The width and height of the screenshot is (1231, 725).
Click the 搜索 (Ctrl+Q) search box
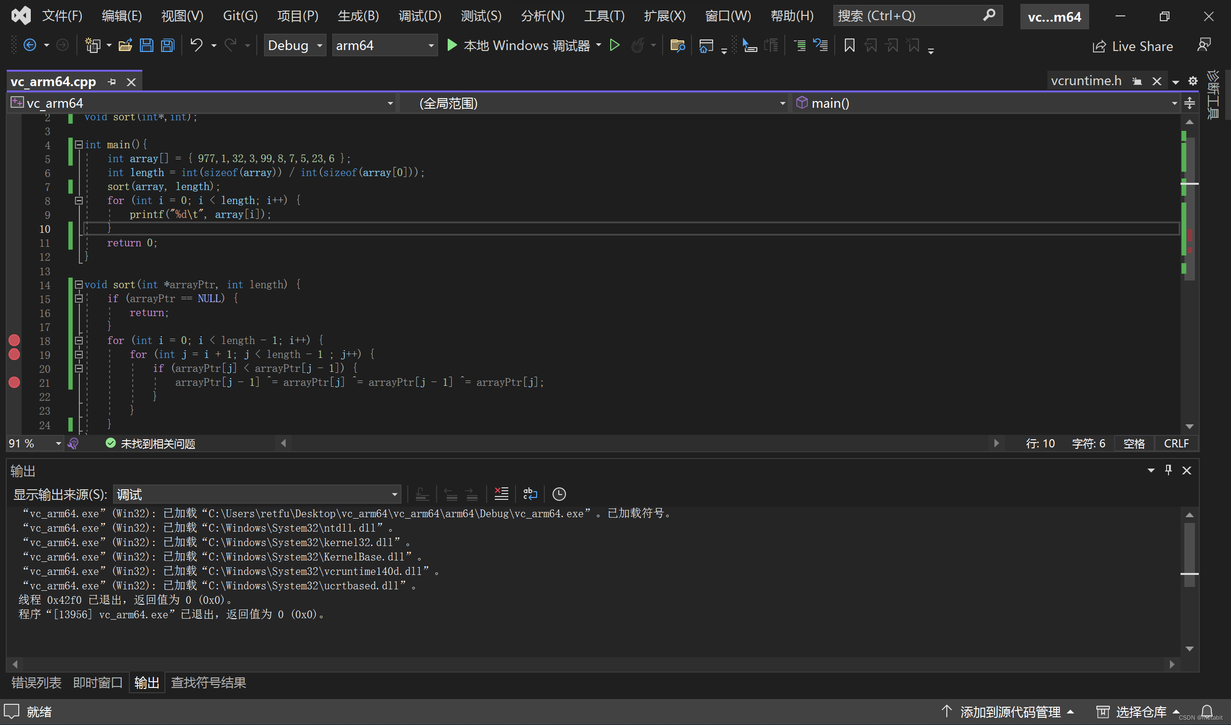tap(909, 16)
